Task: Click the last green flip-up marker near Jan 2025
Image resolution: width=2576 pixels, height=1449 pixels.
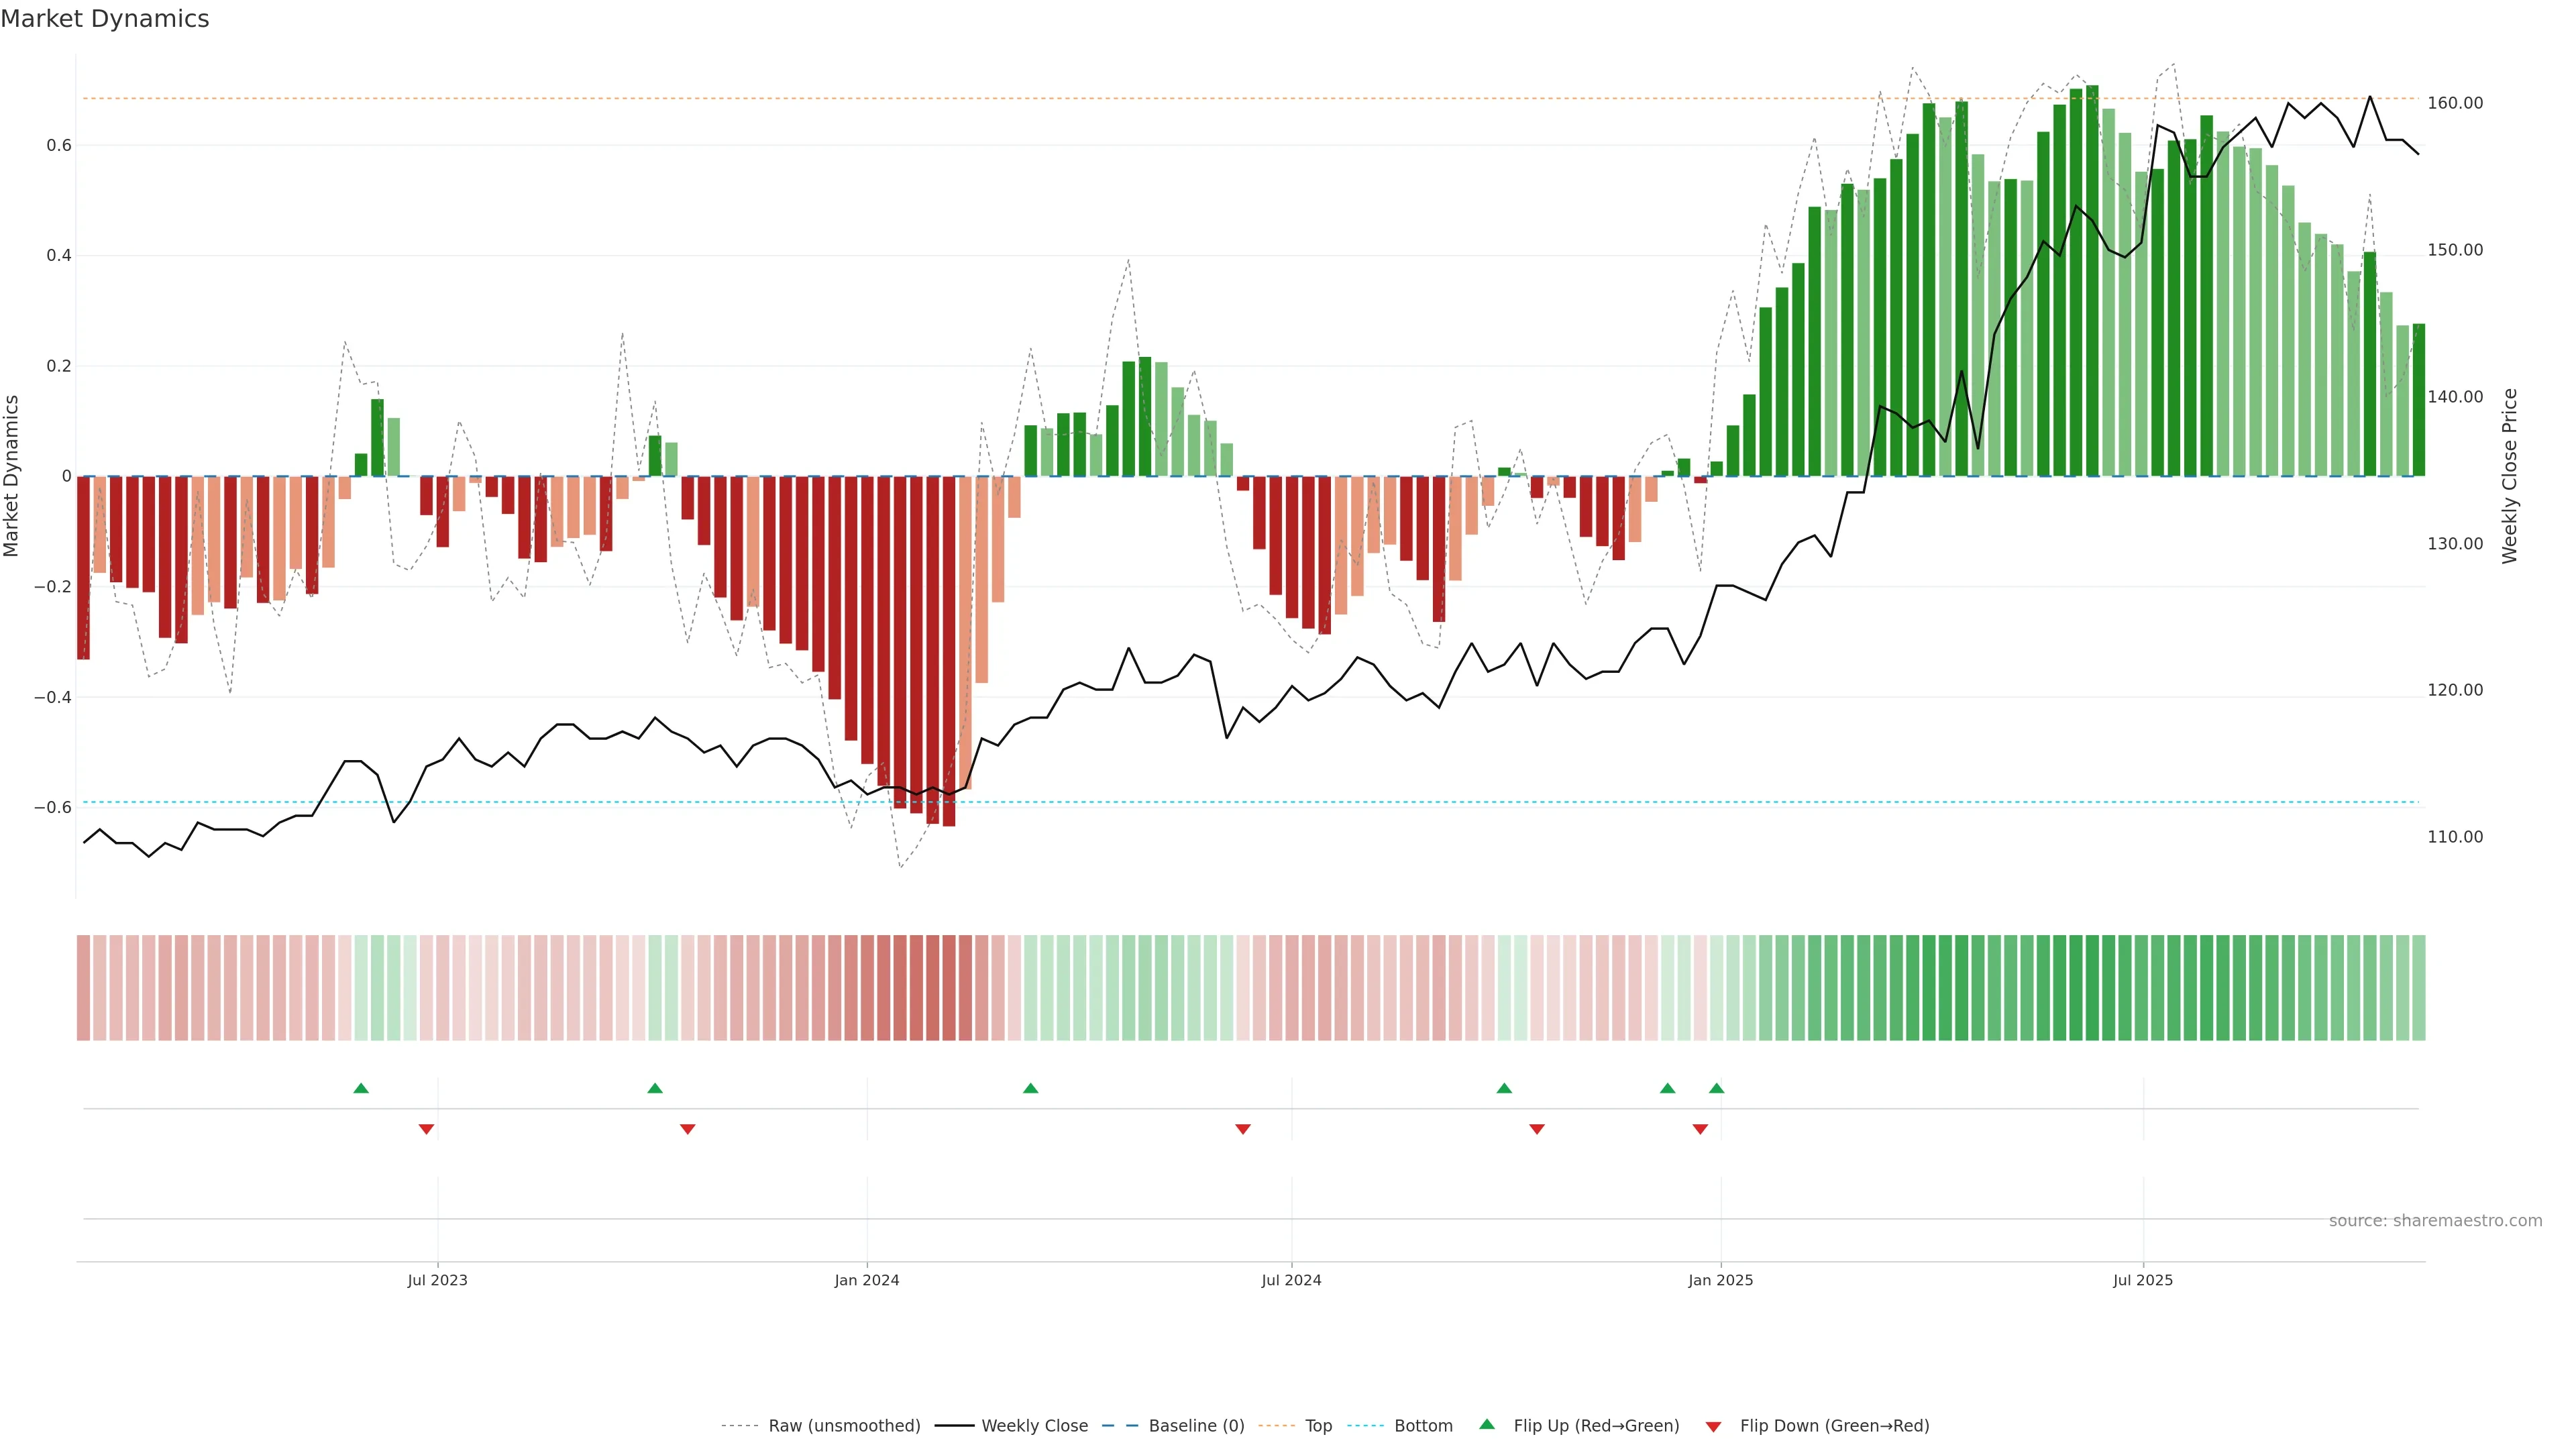Action: click(1716, 1088)
